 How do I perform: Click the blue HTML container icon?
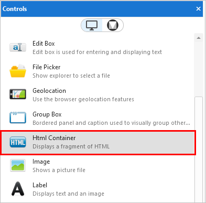18,142
